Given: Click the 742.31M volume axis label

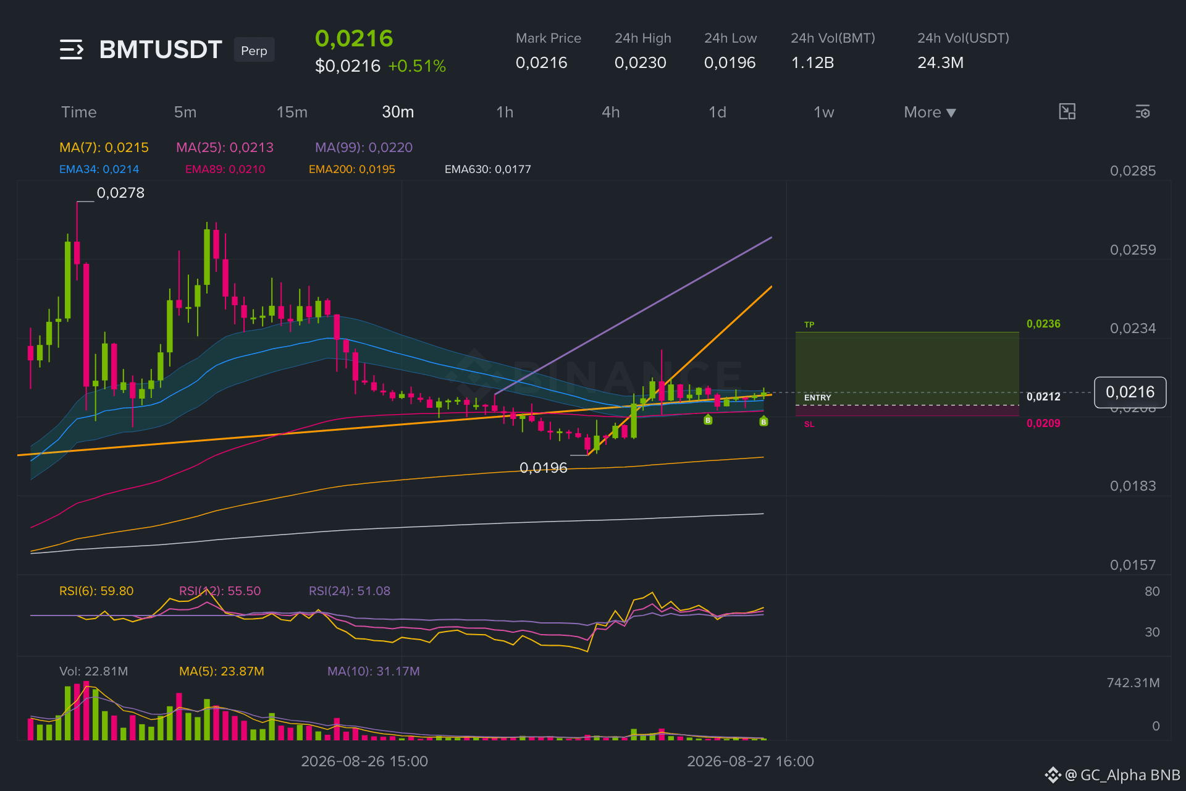Looking at the screenshot, I should pyautogui.click(x=1133, y=683).
